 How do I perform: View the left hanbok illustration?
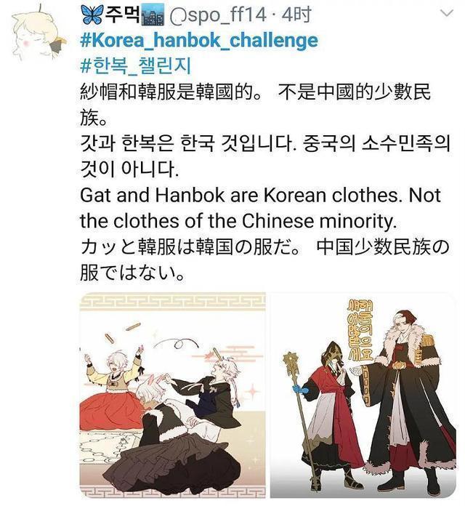pyautogui.click(x=172, y=395)
